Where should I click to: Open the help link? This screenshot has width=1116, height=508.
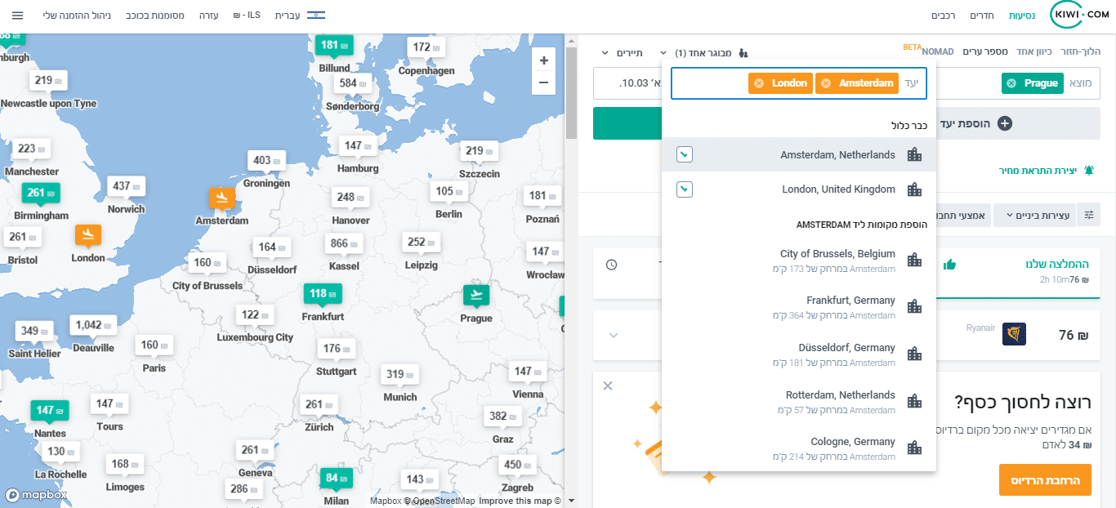[209, 16]
